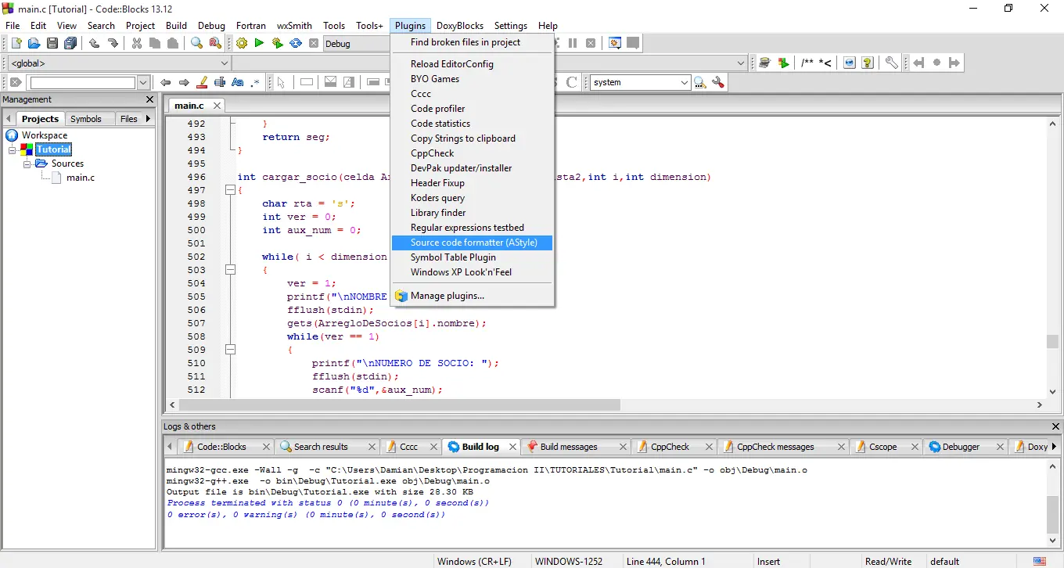
Task: Click the Save all files icon
Action: 70,44
